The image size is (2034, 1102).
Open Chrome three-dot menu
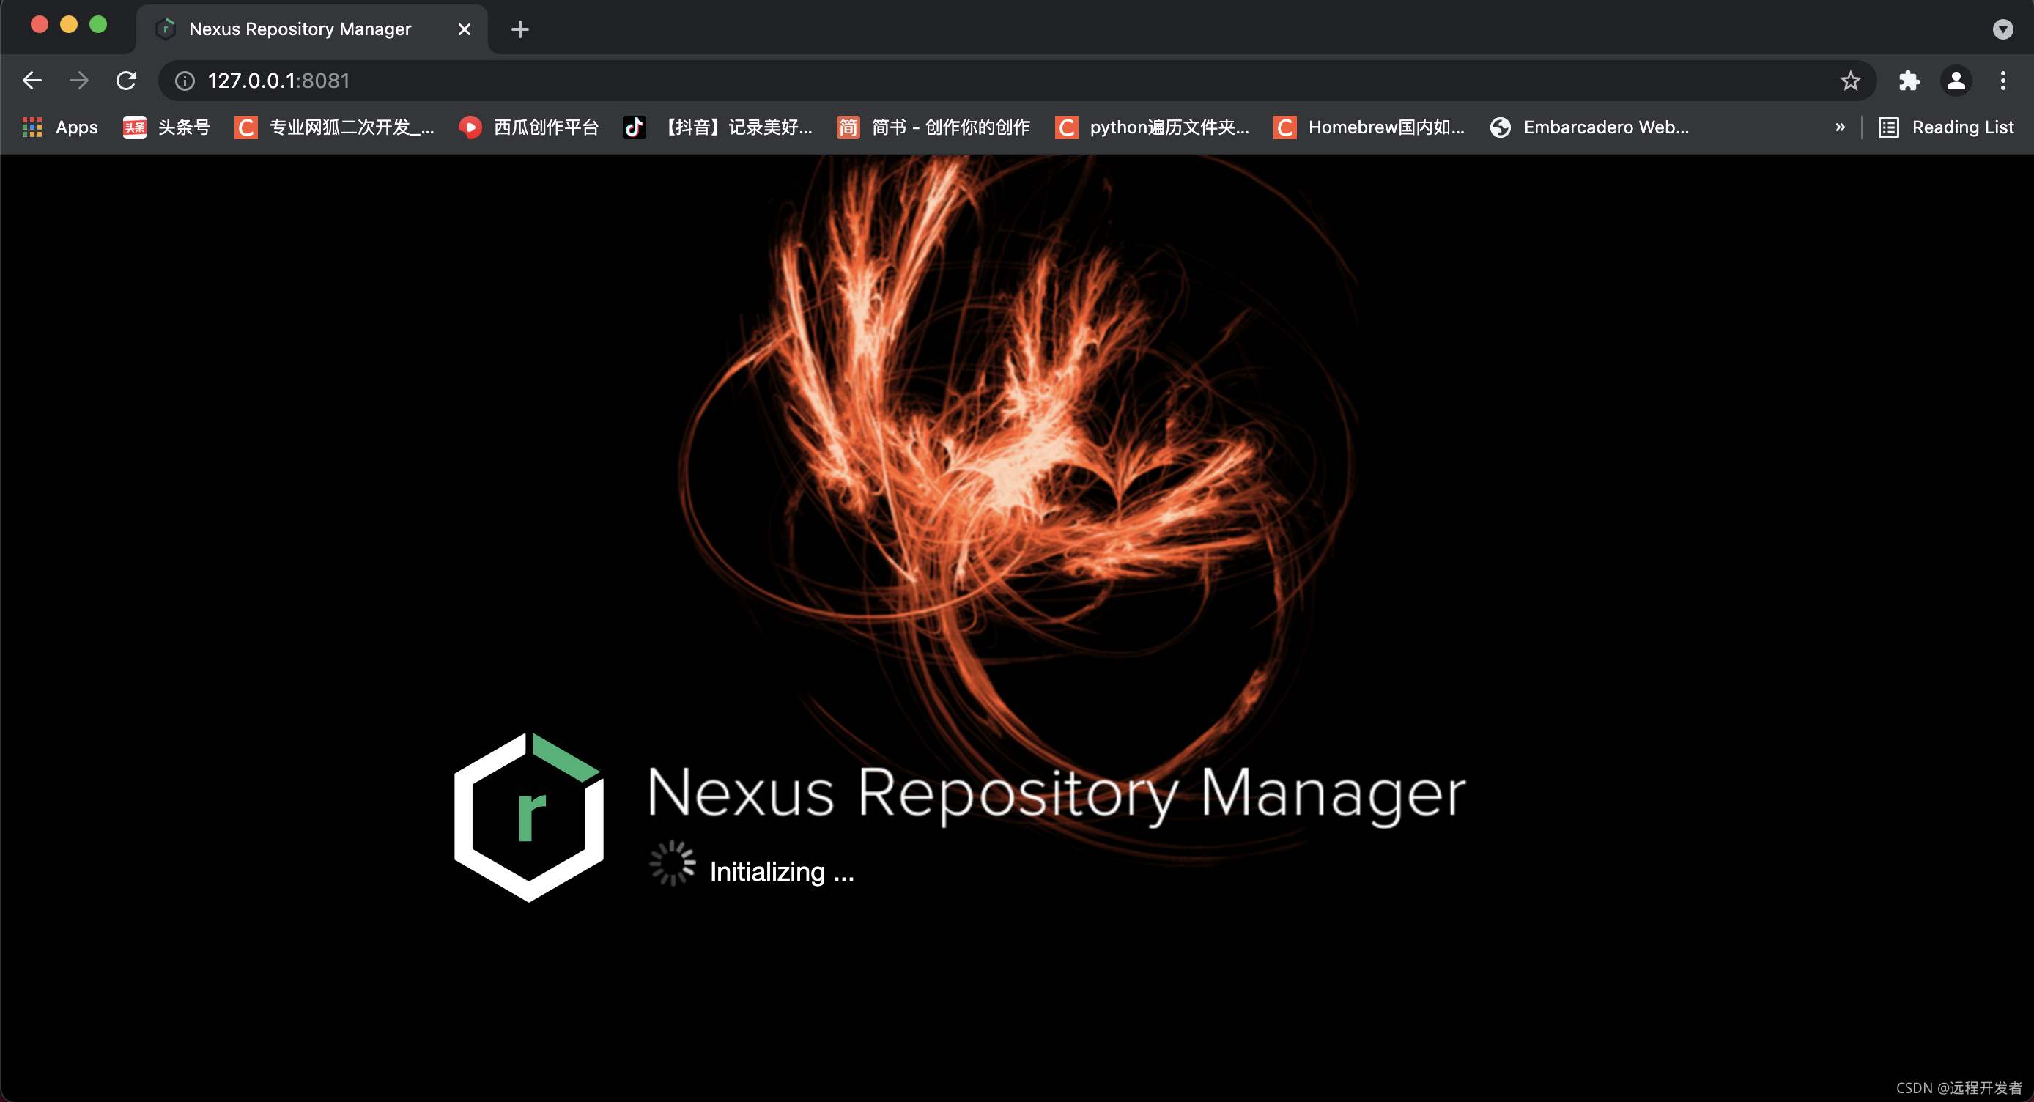[2003, 81]
